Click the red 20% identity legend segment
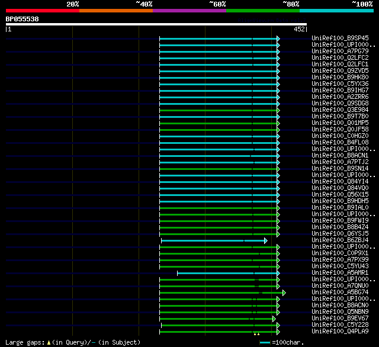 (43, 11)
